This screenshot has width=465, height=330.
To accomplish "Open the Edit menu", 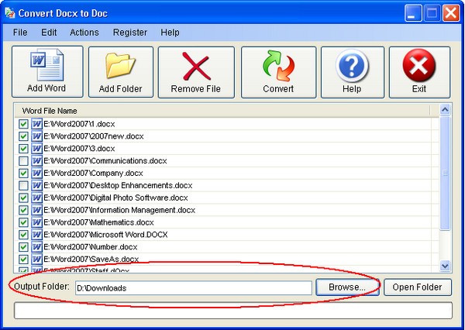I will [x=49, y=33].
